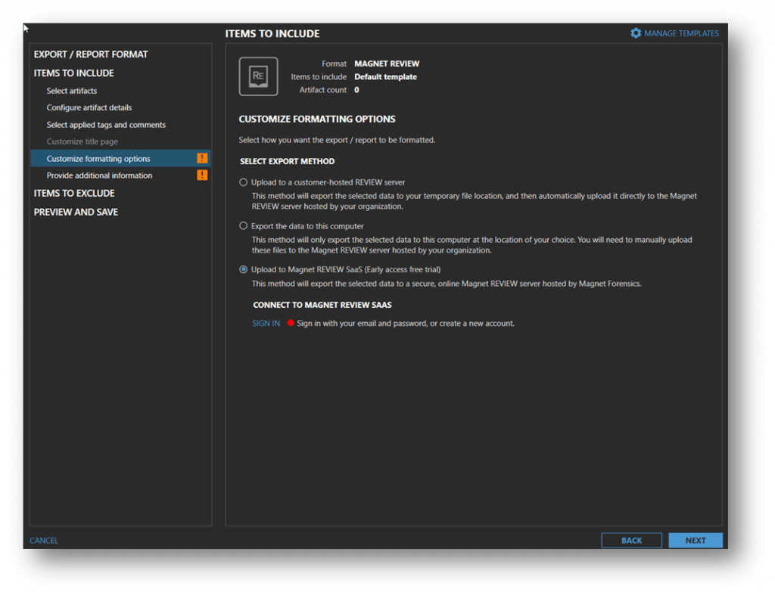Select Upload to a customer-hosted REVIEW server

click(x=243, y=182)
